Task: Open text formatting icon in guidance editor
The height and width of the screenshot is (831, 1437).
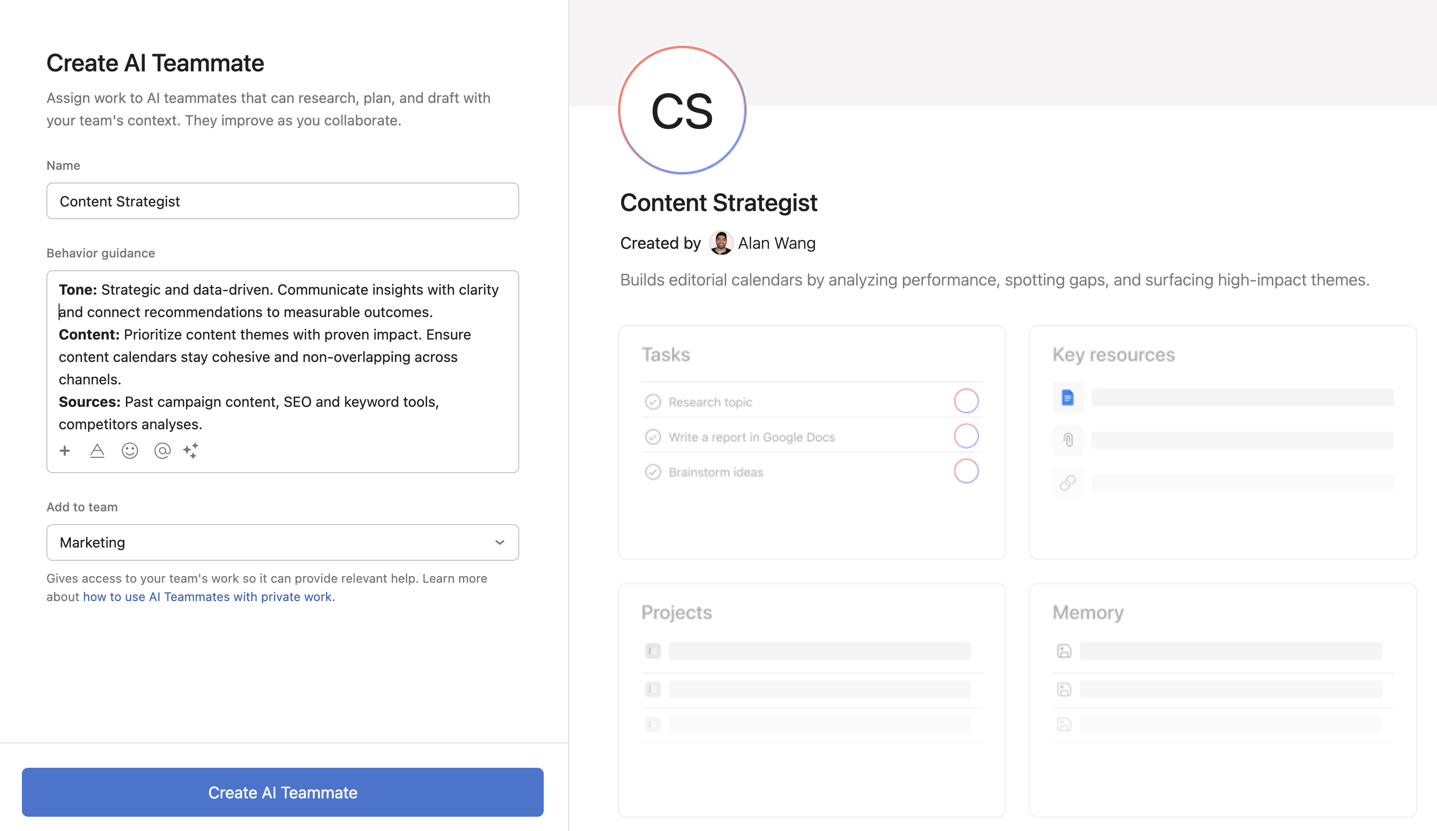Action: point(97,451)
